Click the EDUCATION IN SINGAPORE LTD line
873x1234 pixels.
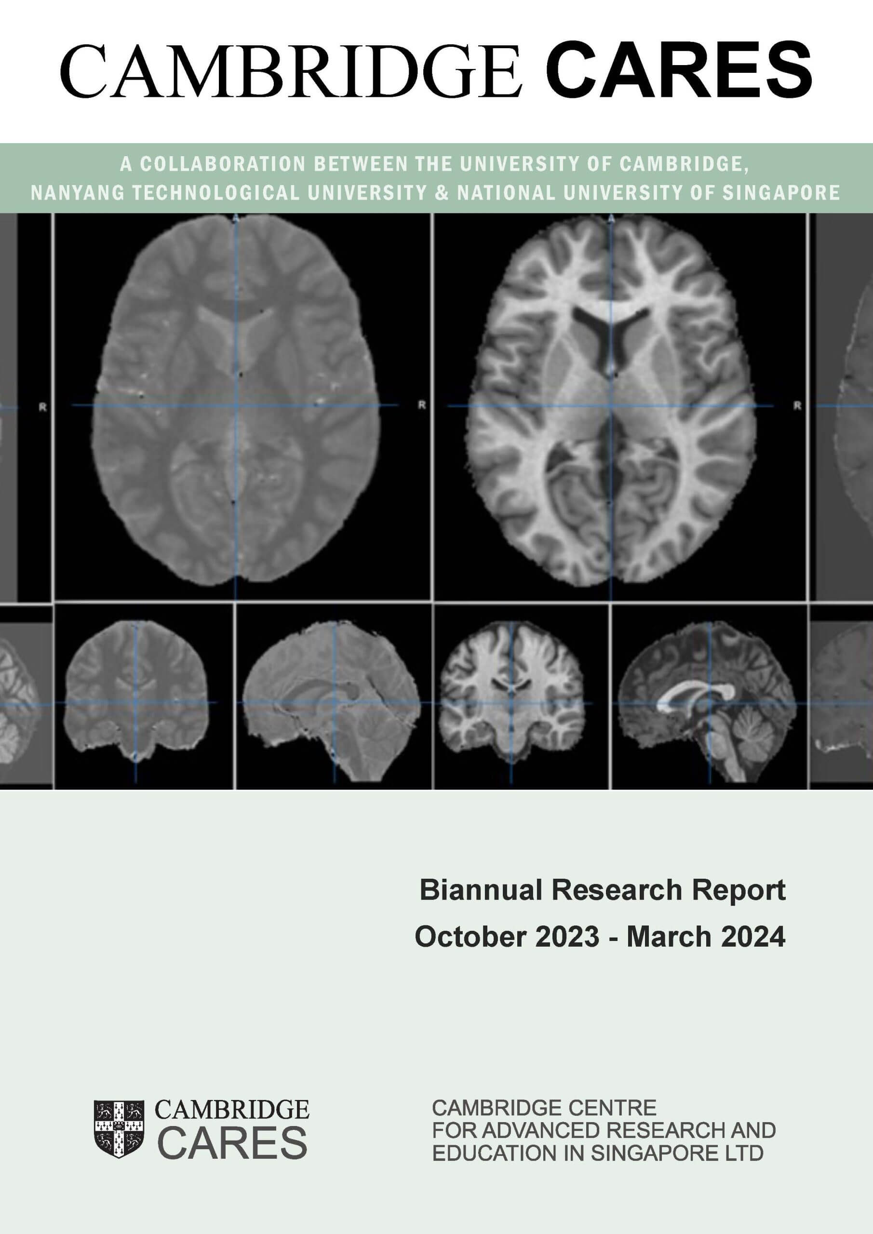[x=598, y=1154]
